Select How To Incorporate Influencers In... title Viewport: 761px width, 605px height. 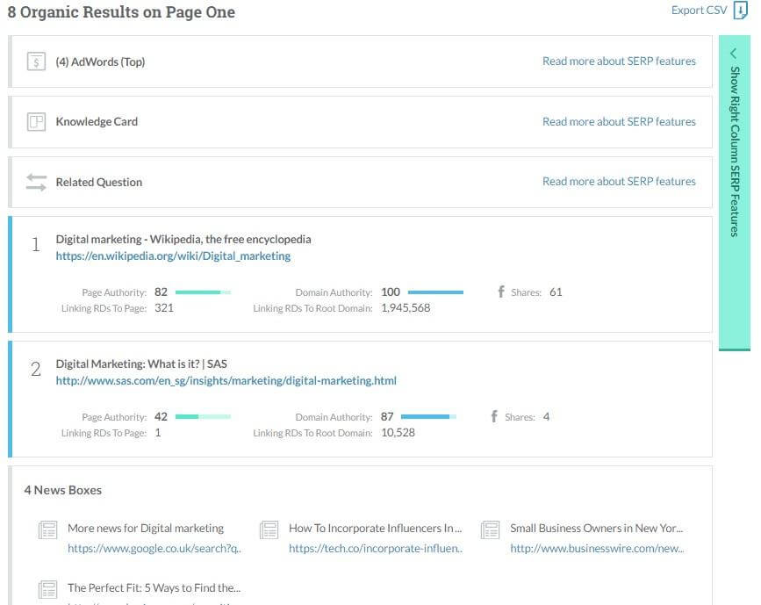pyautogui.click(x=375, y=528)
